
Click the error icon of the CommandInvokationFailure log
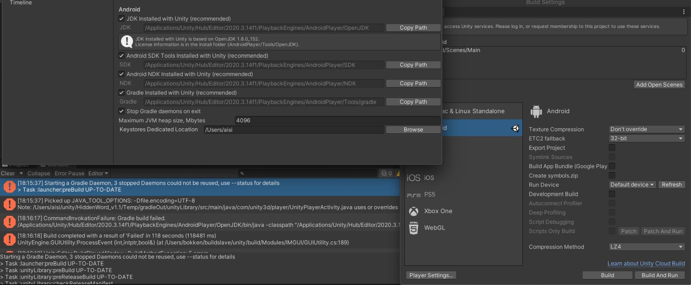tap(9, 222)
